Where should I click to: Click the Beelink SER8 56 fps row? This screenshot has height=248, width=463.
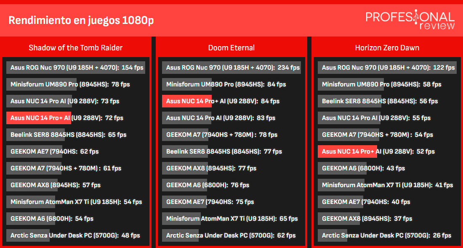click(387, 101)
